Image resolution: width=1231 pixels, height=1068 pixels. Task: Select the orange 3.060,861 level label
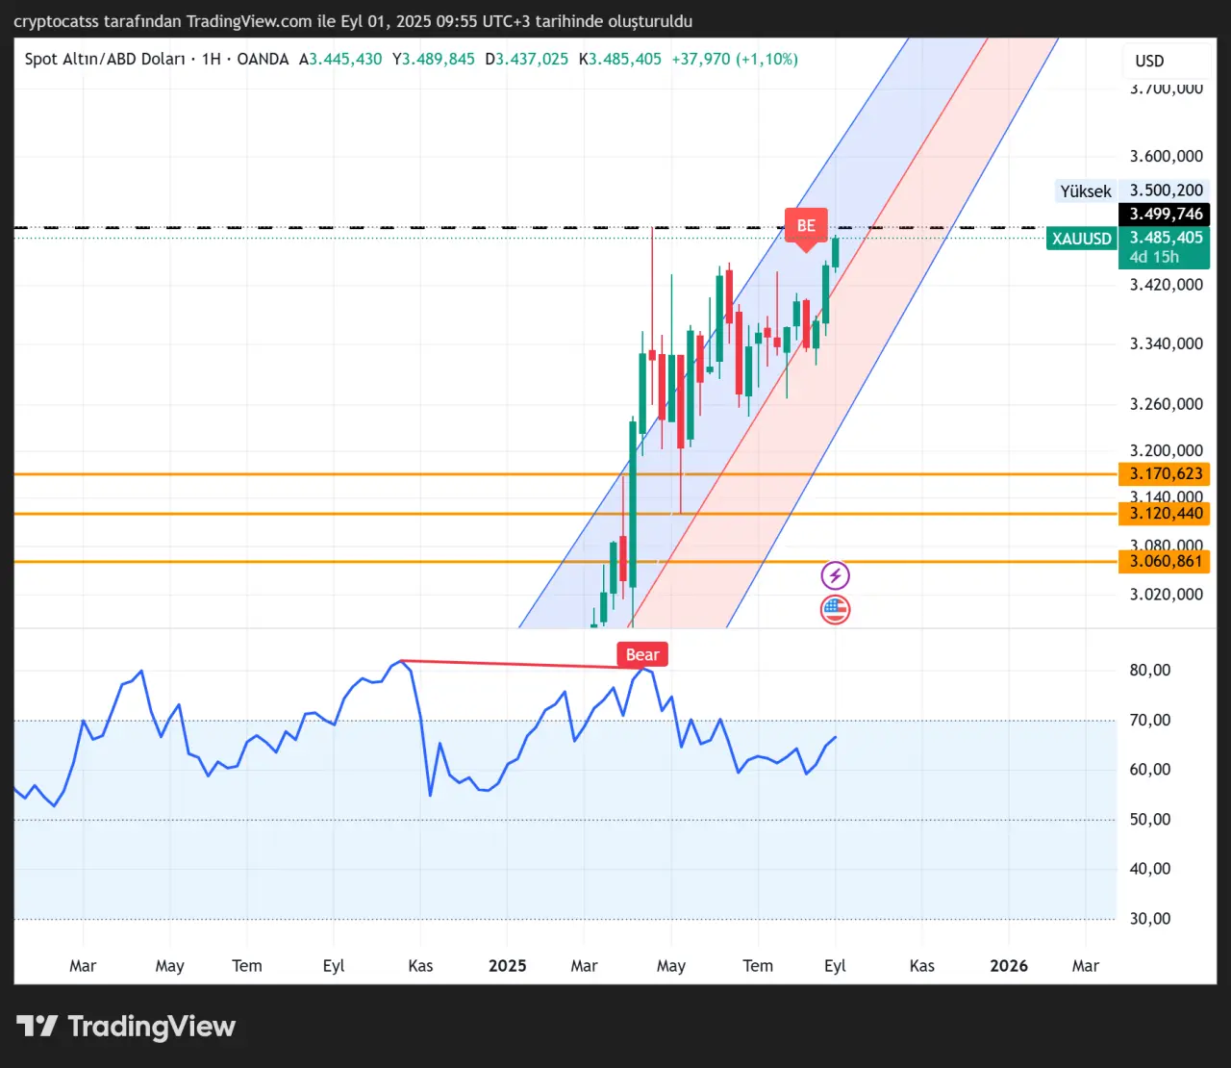tap(1165, 562)
